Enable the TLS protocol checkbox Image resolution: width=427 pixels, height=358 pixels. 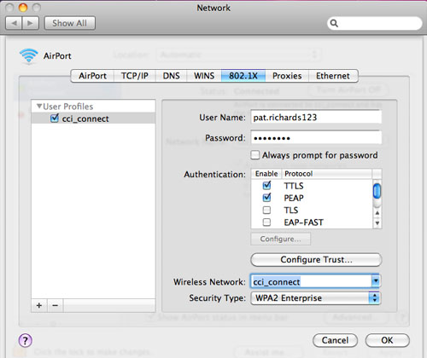point(266,210)
